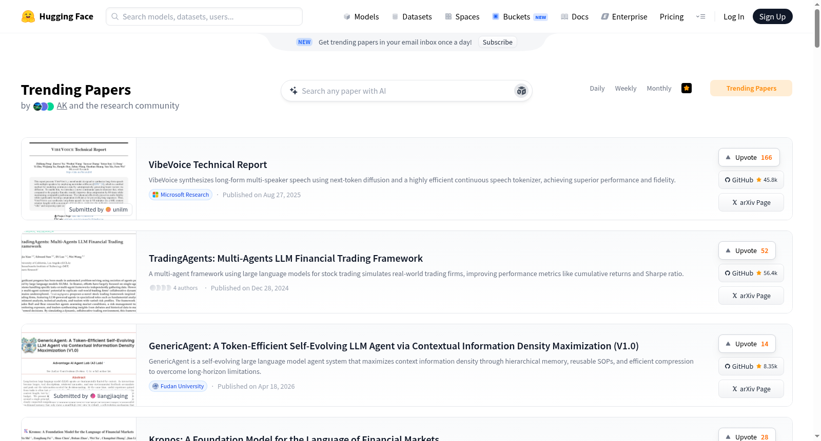Click X icon on GenericAgent arXiv button
Image resolution: width=821 pixels, height=441 pixels.
735,389
